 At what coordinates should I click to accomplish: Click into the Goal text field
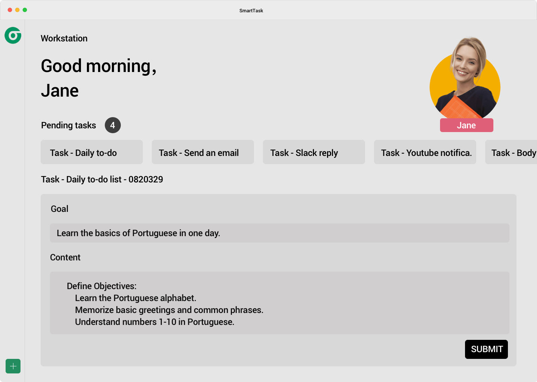[279, 233]
